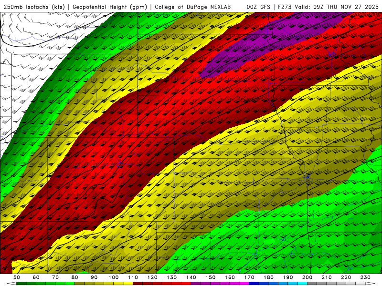
Task: Select the bright yellow swatch in the color bar
Action: (x=128, y=284)
